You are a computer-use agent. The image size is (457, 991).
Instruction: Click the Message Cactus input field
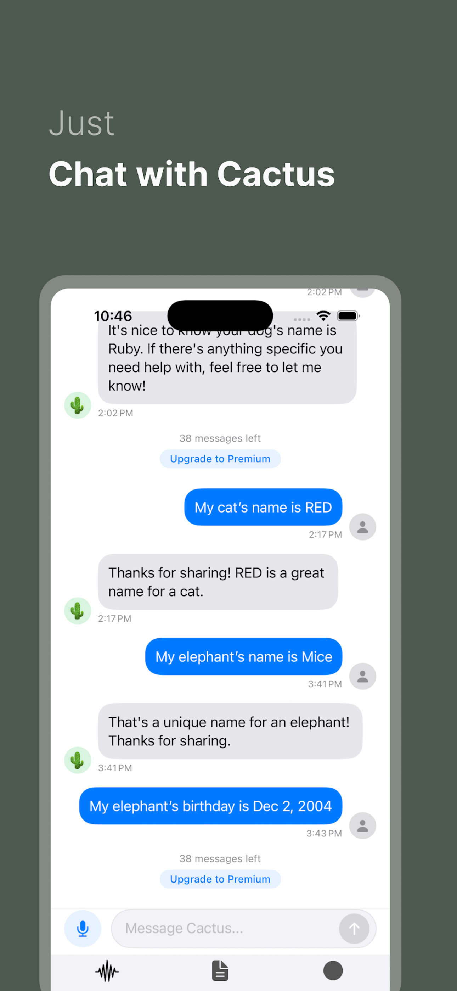point(243,928)
